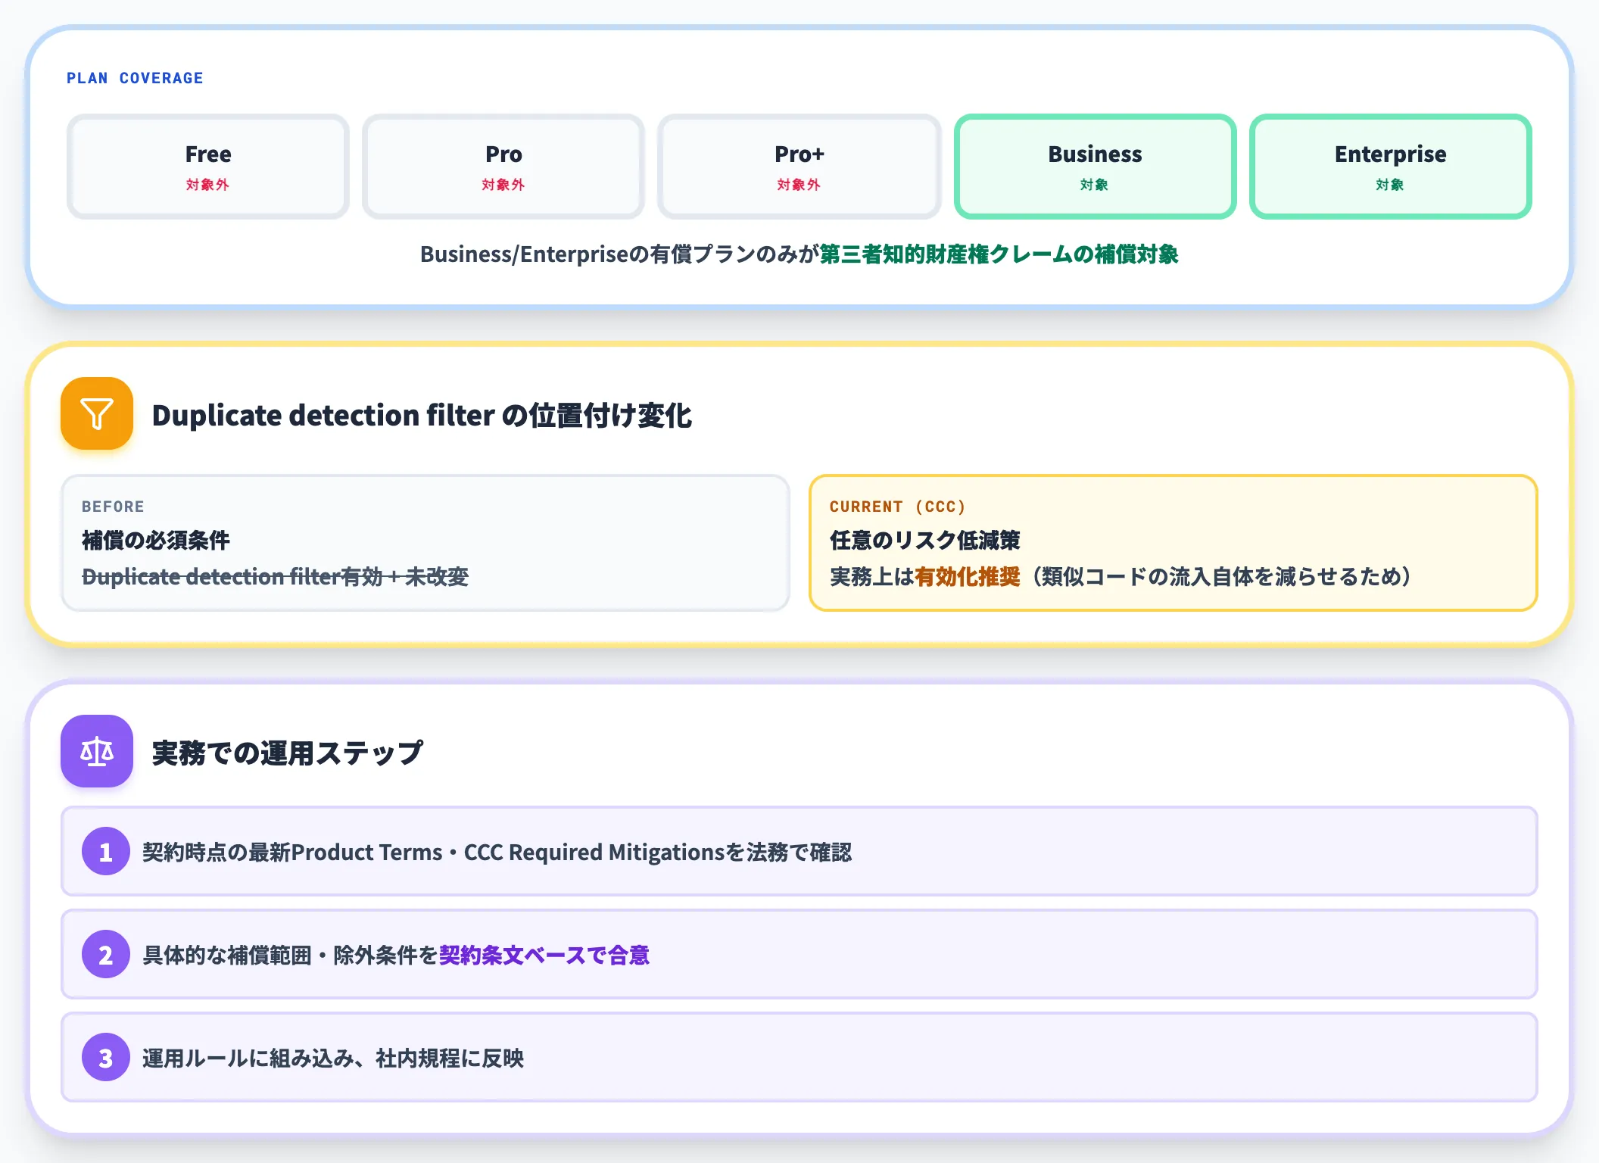This screenshot has width=1599, height=1163.
Task: Click the 運用ルールに組み込み、社内規程に反映 step text
Action: pos(333,1059)
